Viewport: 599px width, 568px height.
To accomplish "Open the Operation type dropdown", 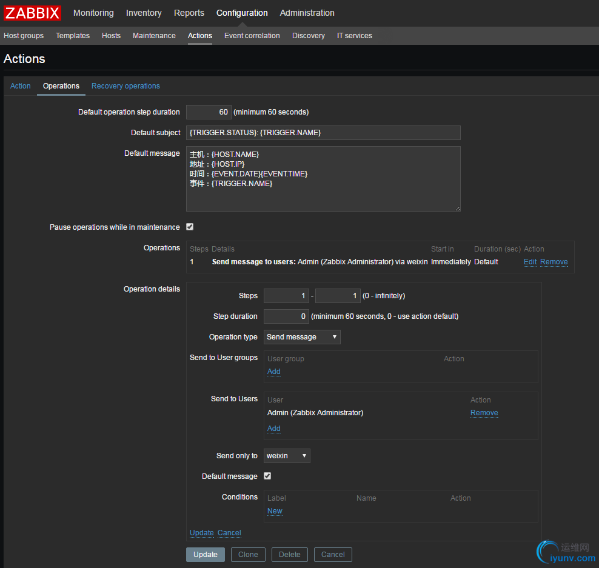I will [x=302, y=337].
